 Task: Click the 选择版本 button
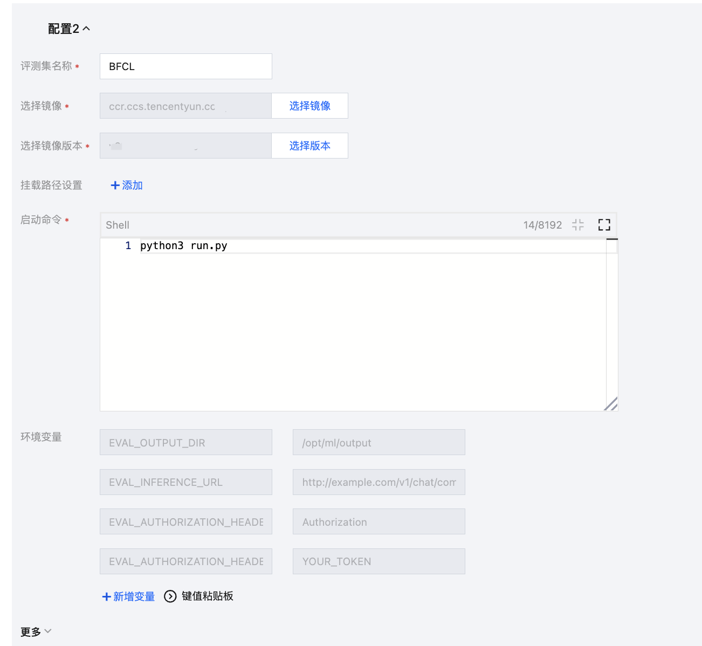[309, 146]
